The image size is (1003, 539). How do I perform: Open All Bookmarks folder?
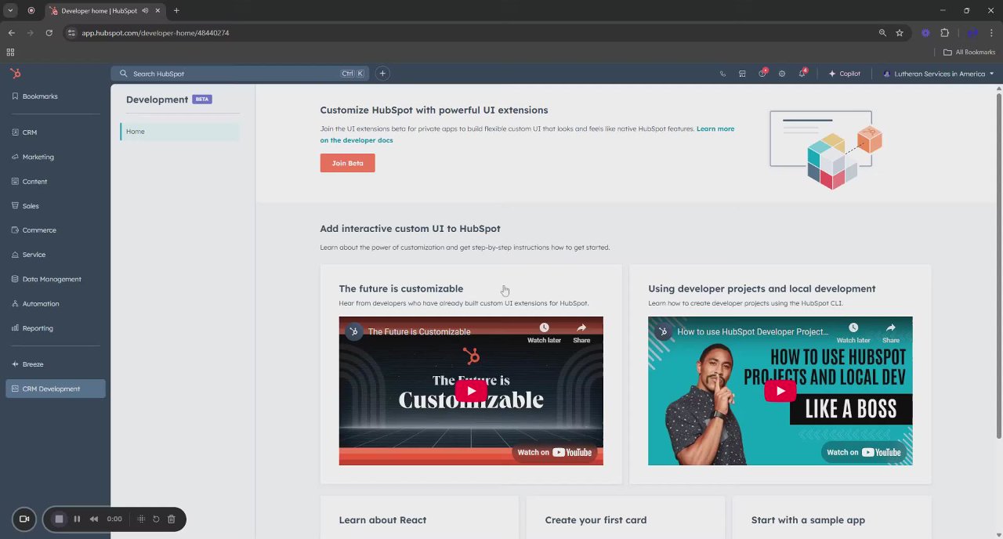[x=969, y=52]
